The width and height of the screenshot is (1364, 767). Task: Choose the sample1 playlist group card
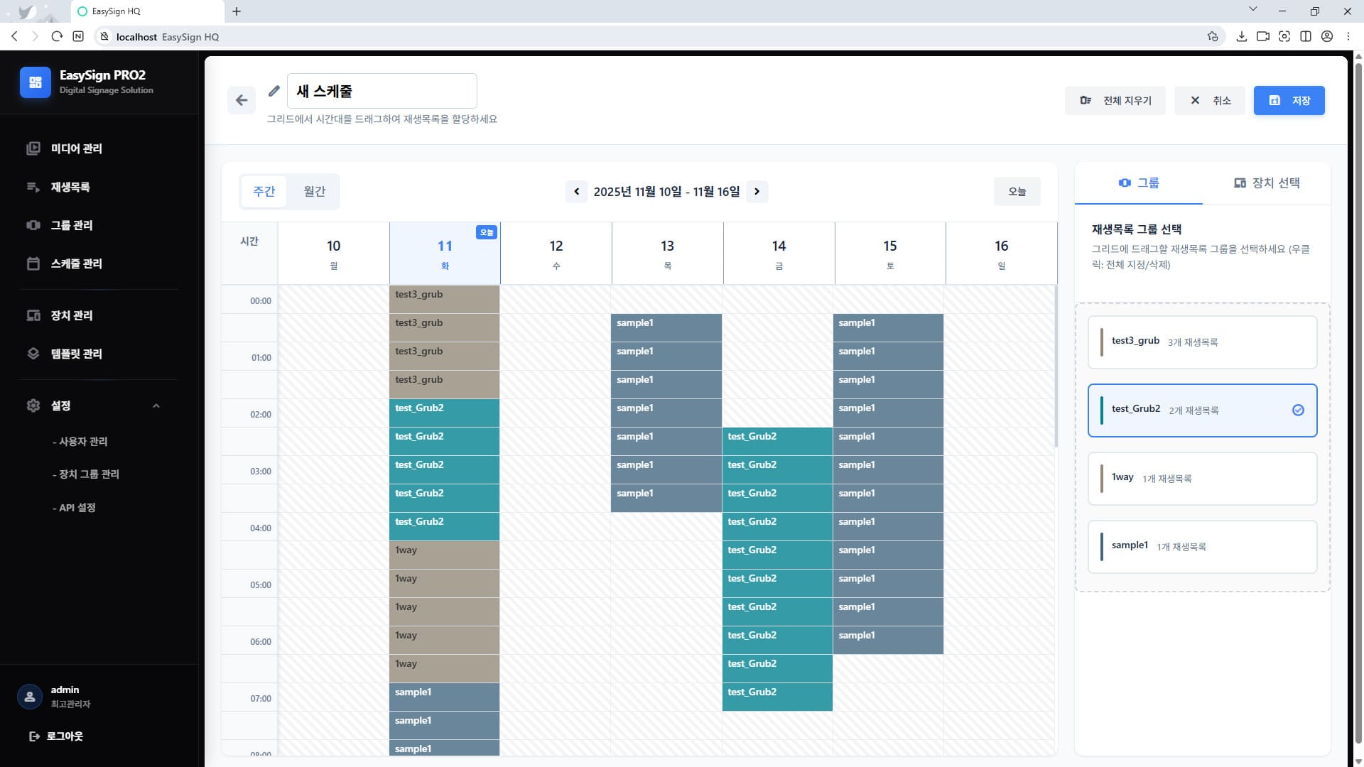[1202, 547]
